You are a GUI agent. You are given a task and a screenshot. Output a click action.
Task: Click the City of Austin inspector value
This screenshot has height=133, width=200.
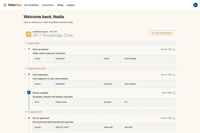click(x=130, y=84)
